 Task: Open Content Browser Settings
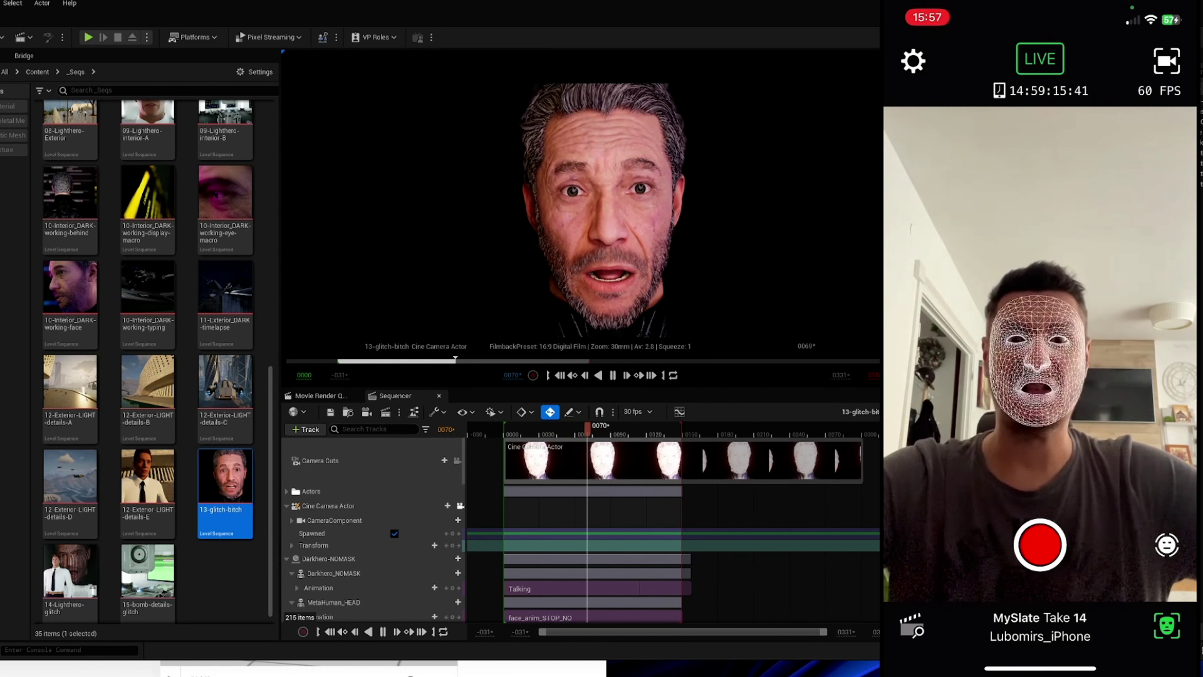(x=254, y=72)
